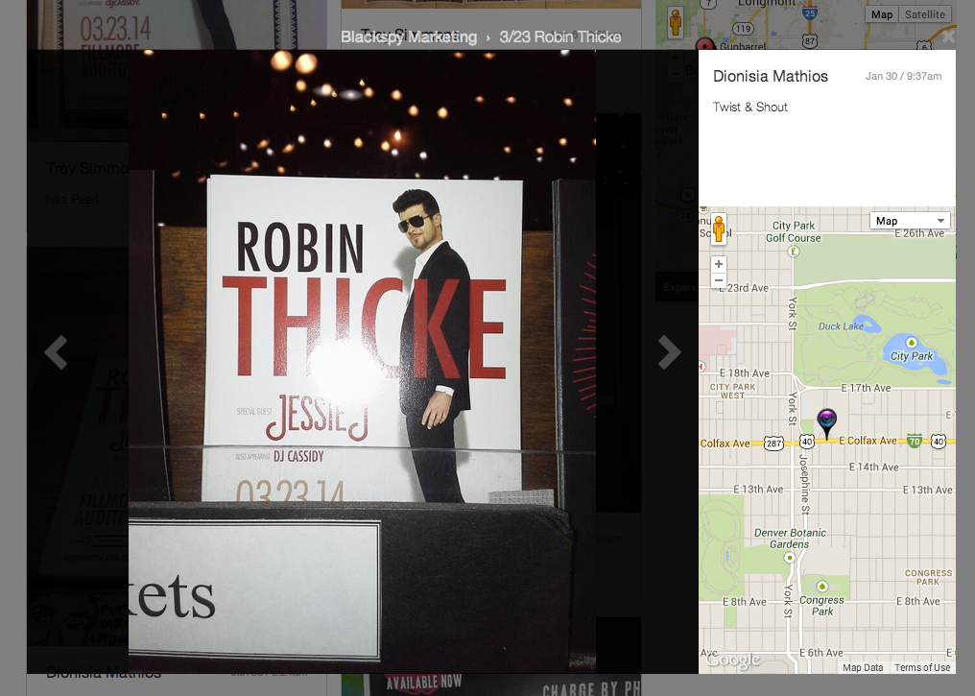This screenshot has height=696, width=975.
Task: Zoom in on the lightbox map
Action: [718, 264]
